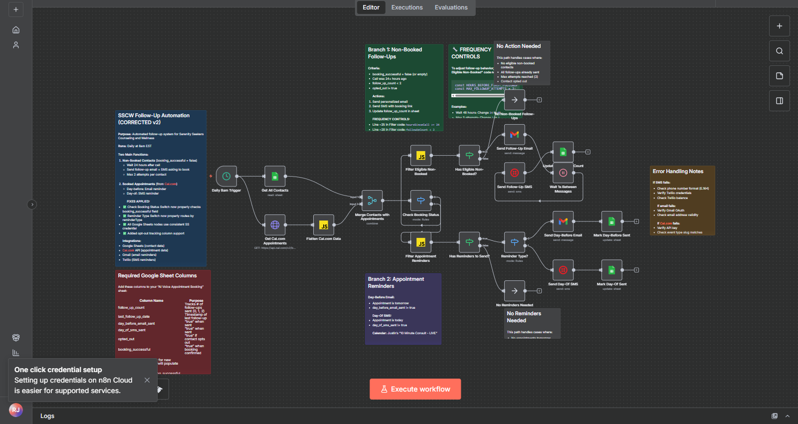
Task: Select the Mark Day-Of Sent sheets node
Action: 611,270
